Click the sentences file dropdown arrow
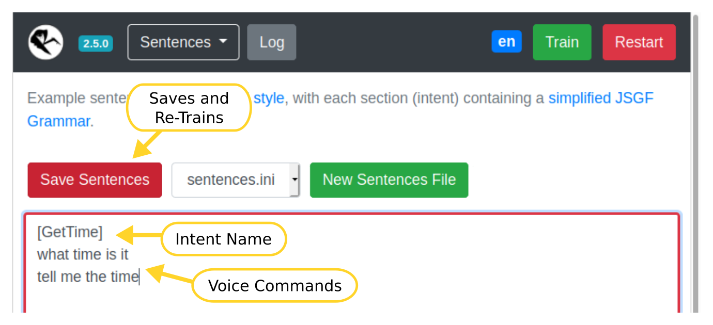The width and height of the screenshot is (713, 325). point(295,180)
